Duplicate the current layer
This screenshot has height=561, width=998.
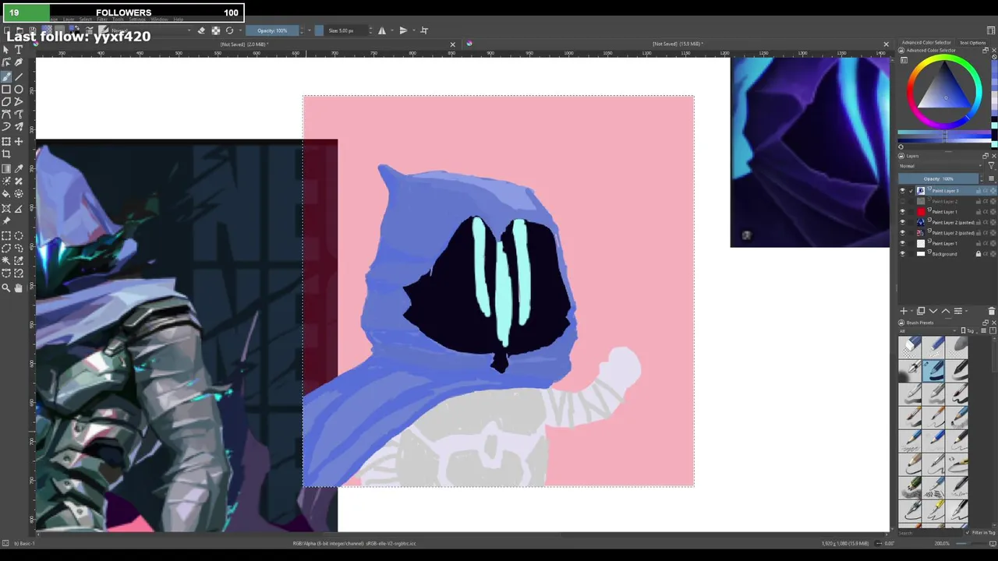921,311
